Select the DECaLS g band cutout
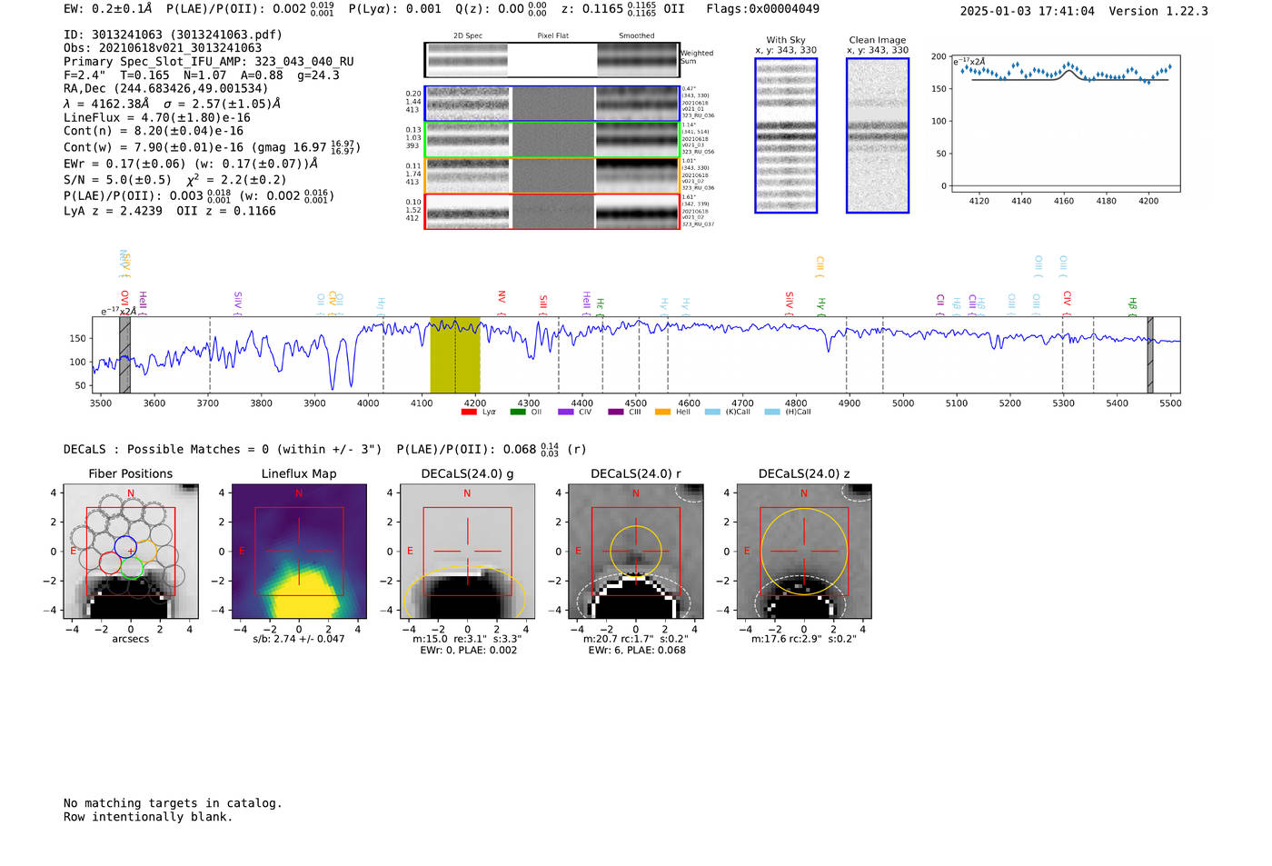 click(x=467, y=552)
